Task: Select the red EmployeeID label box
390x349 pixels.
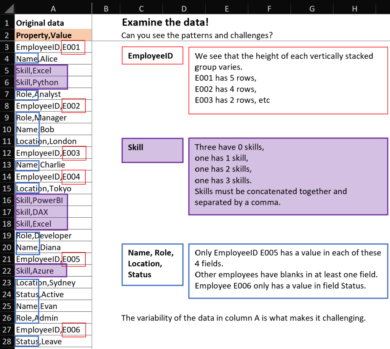Action: 152,56
